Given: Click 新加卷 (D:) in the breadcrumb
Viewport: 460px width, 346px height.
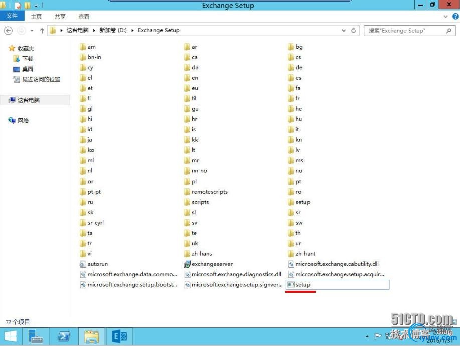Looking at the screenshot, I should click(x=113, y=30).
